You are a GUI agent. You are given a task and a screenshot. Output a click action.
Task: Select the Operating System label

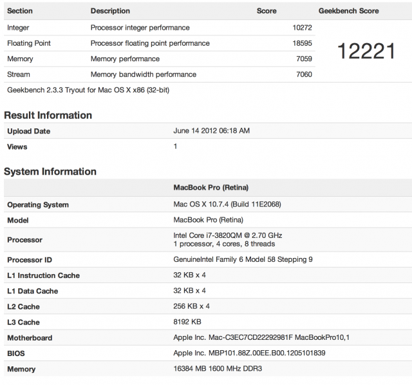38,204
